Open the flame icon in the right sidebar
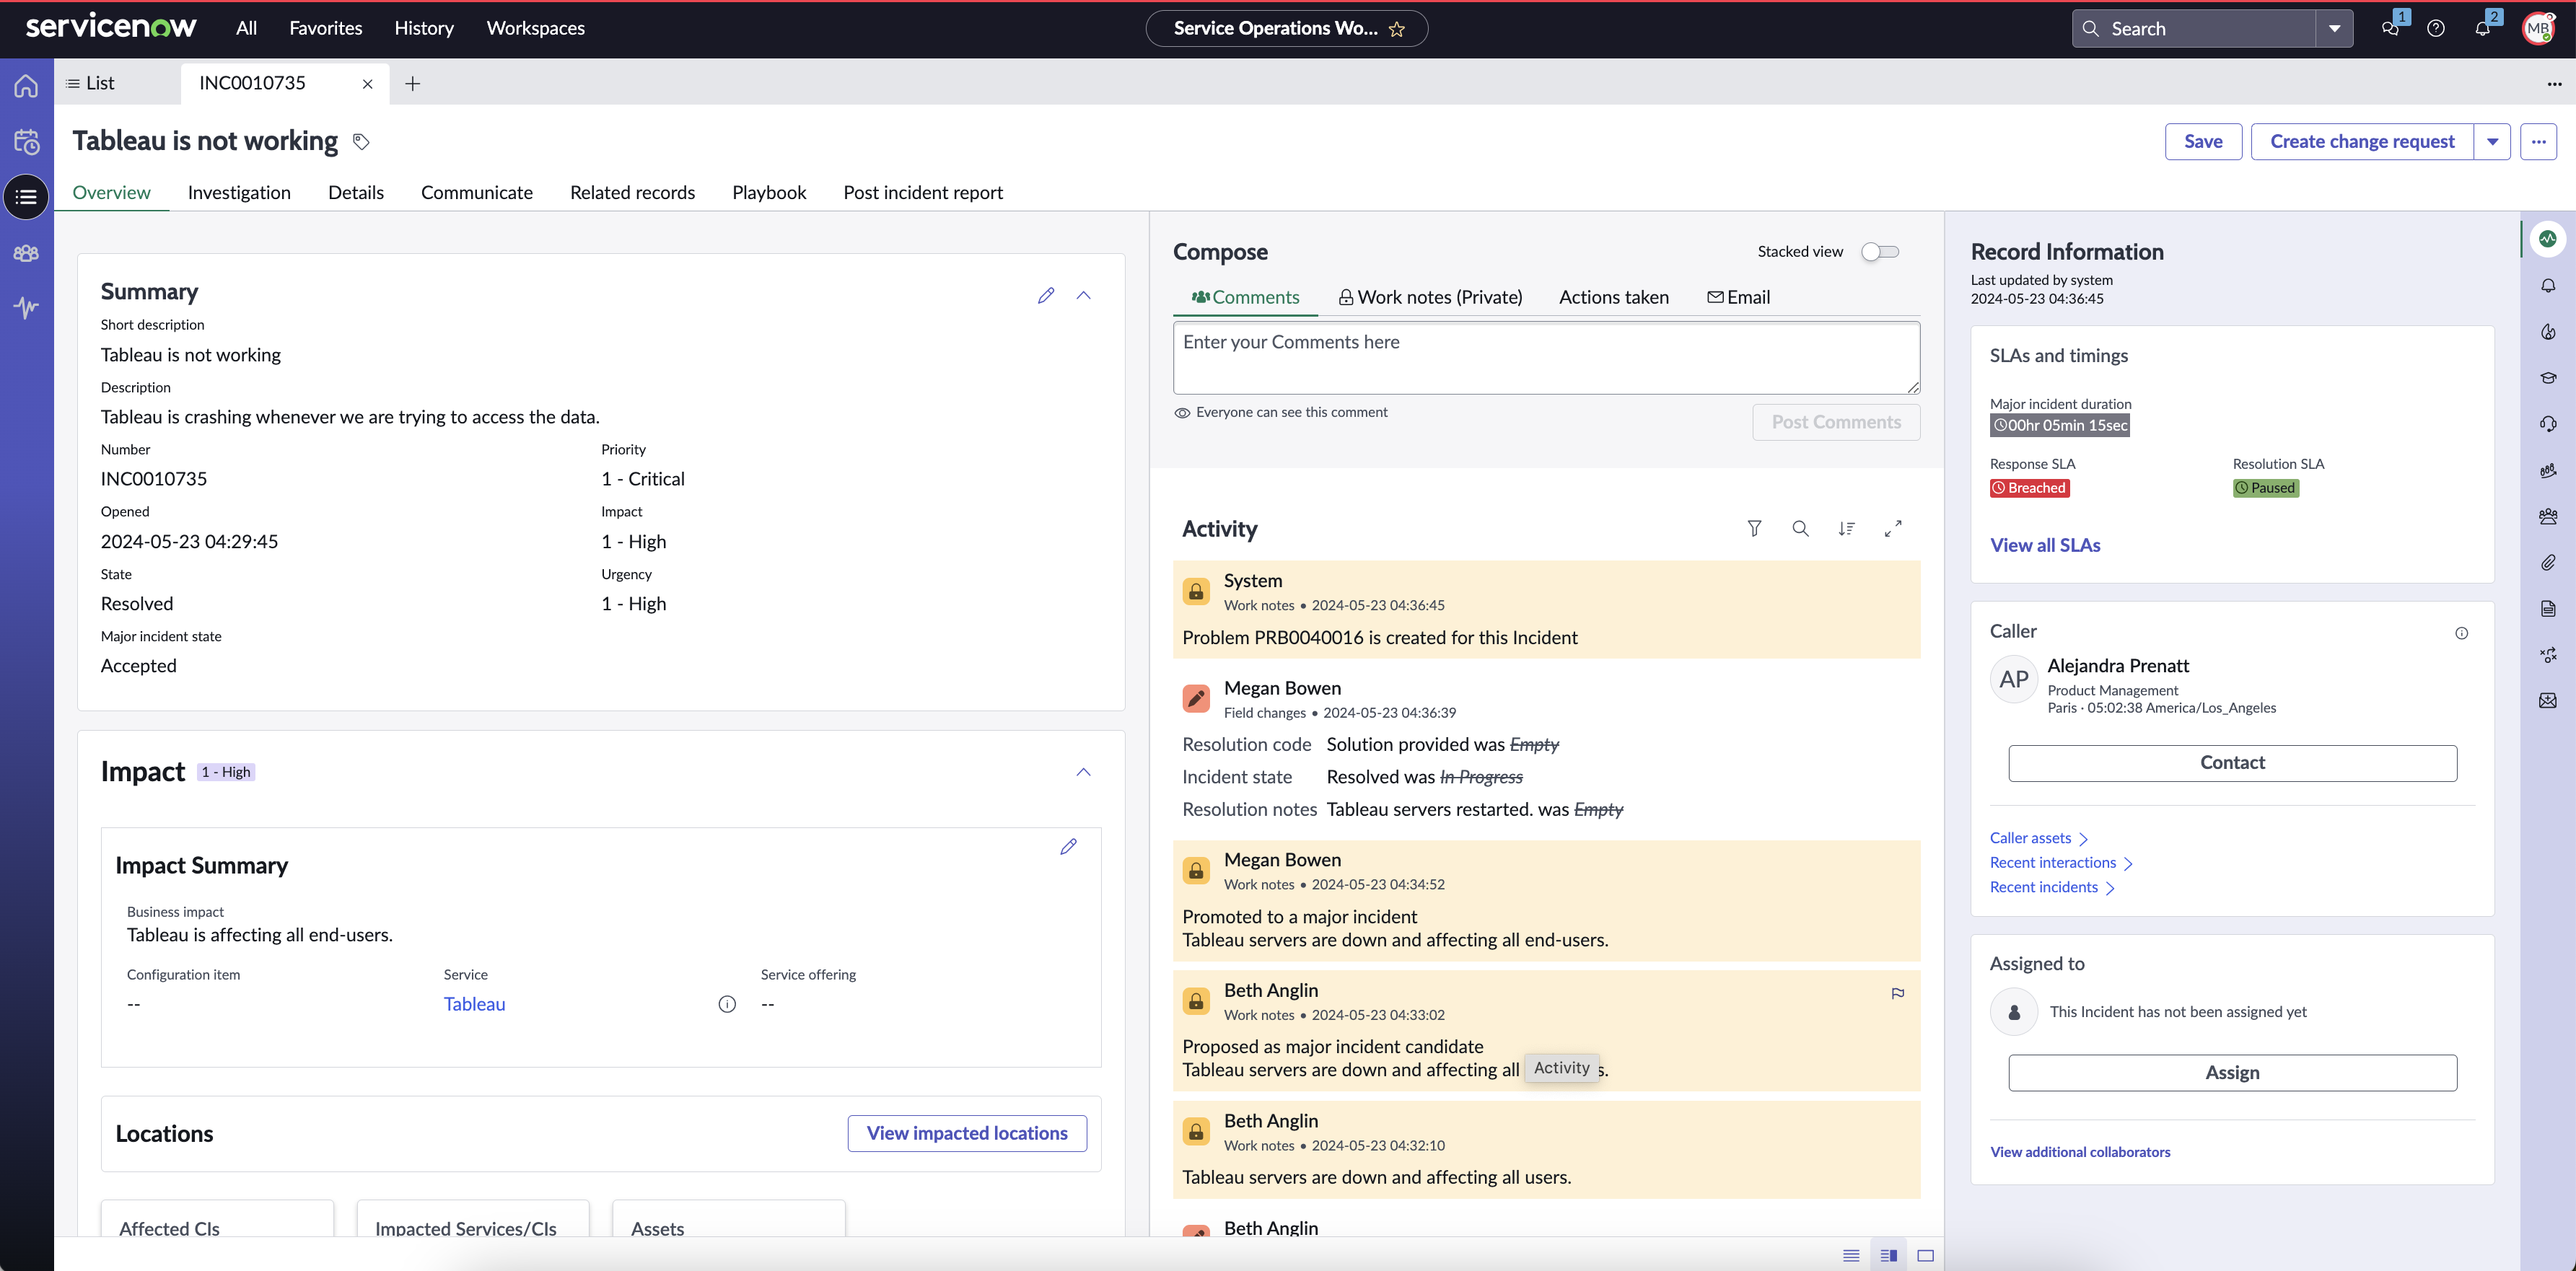This screenshot has width=2576, height=1271. (x=2548, y=332)
